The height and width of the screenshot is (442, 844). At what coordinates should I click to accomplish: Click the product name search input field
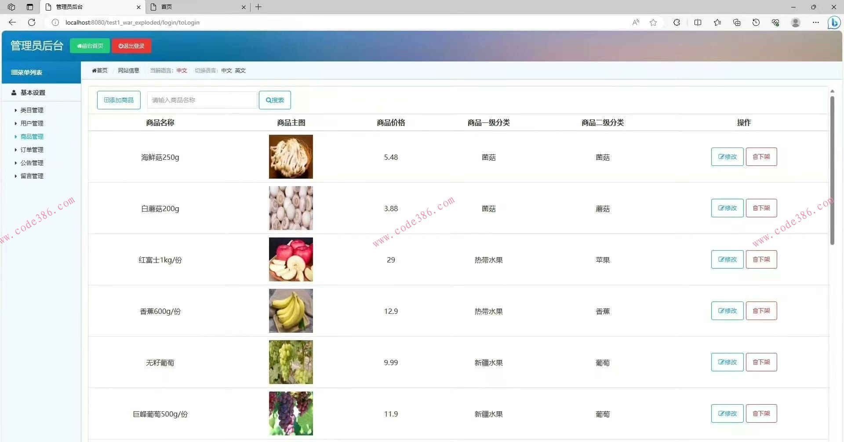coord(202,100)
